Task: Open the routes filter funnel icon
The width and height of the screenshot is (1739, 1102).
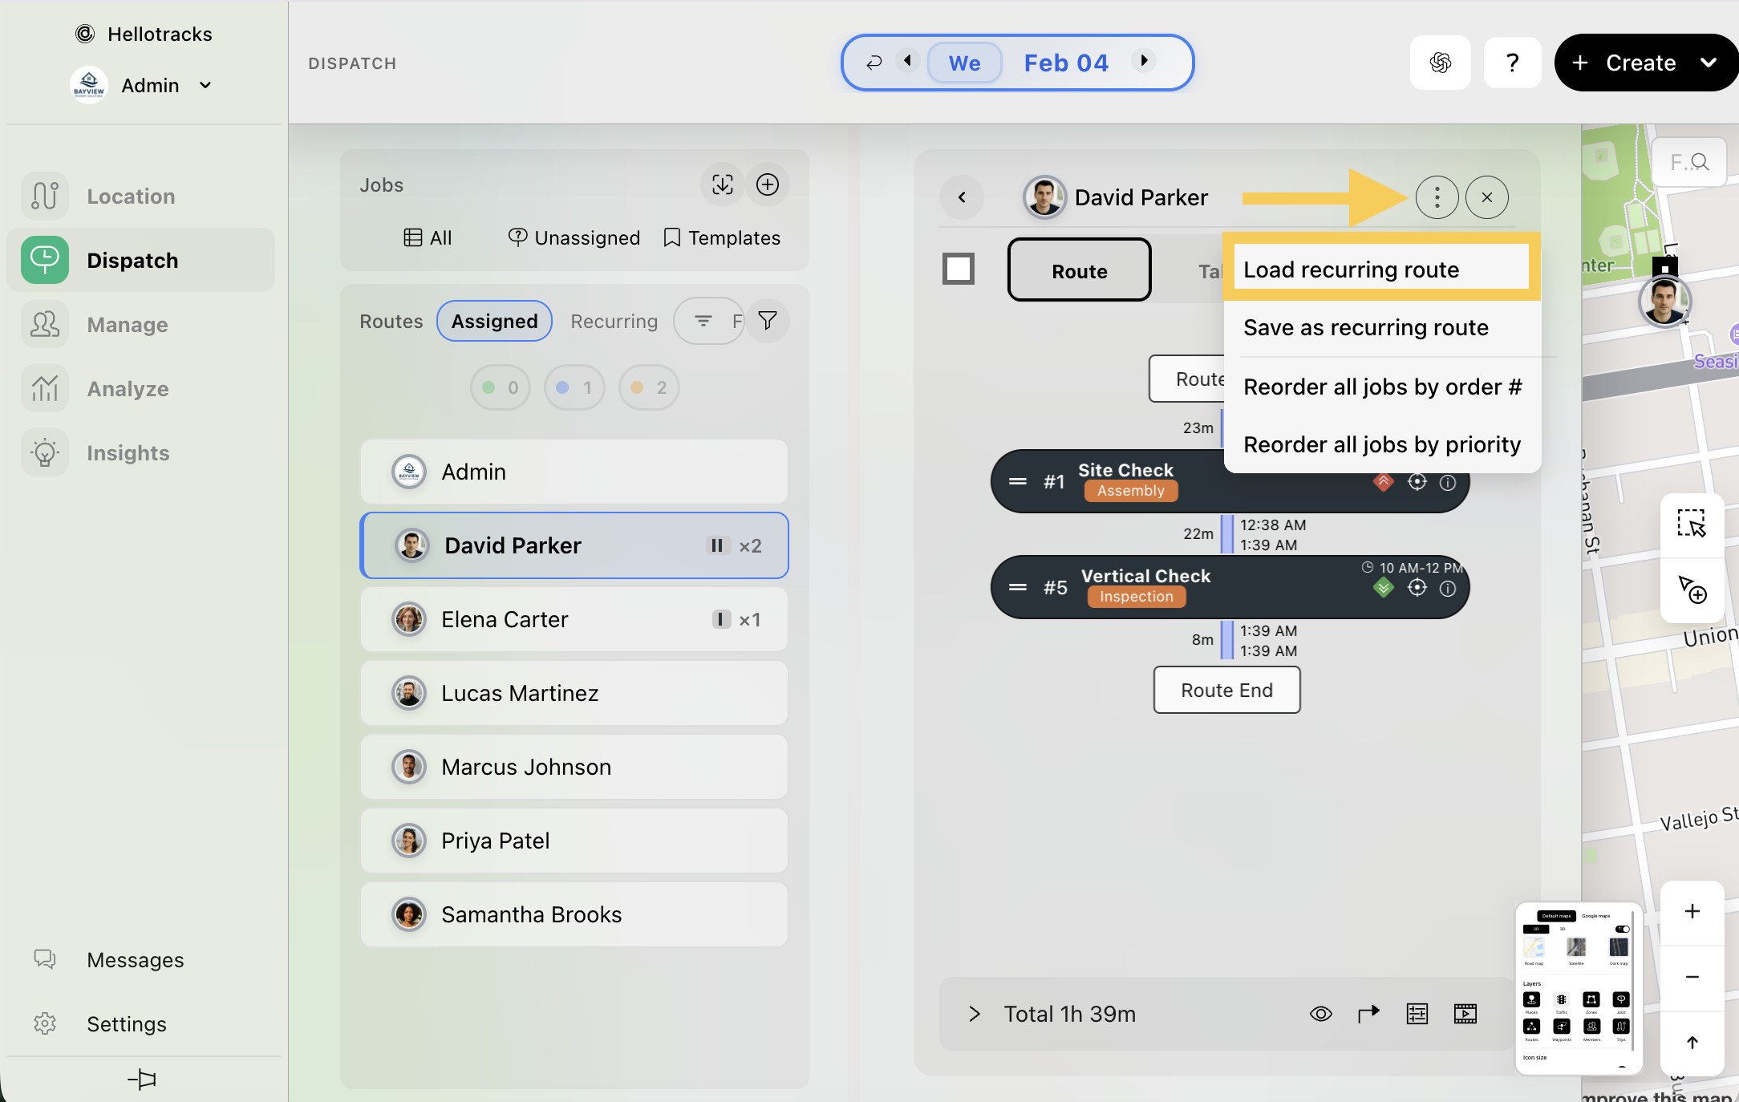Action: tap(768, 321)
